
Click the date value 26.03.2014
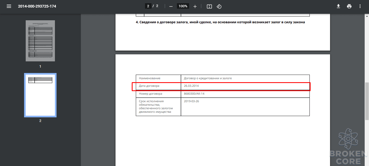191,86
